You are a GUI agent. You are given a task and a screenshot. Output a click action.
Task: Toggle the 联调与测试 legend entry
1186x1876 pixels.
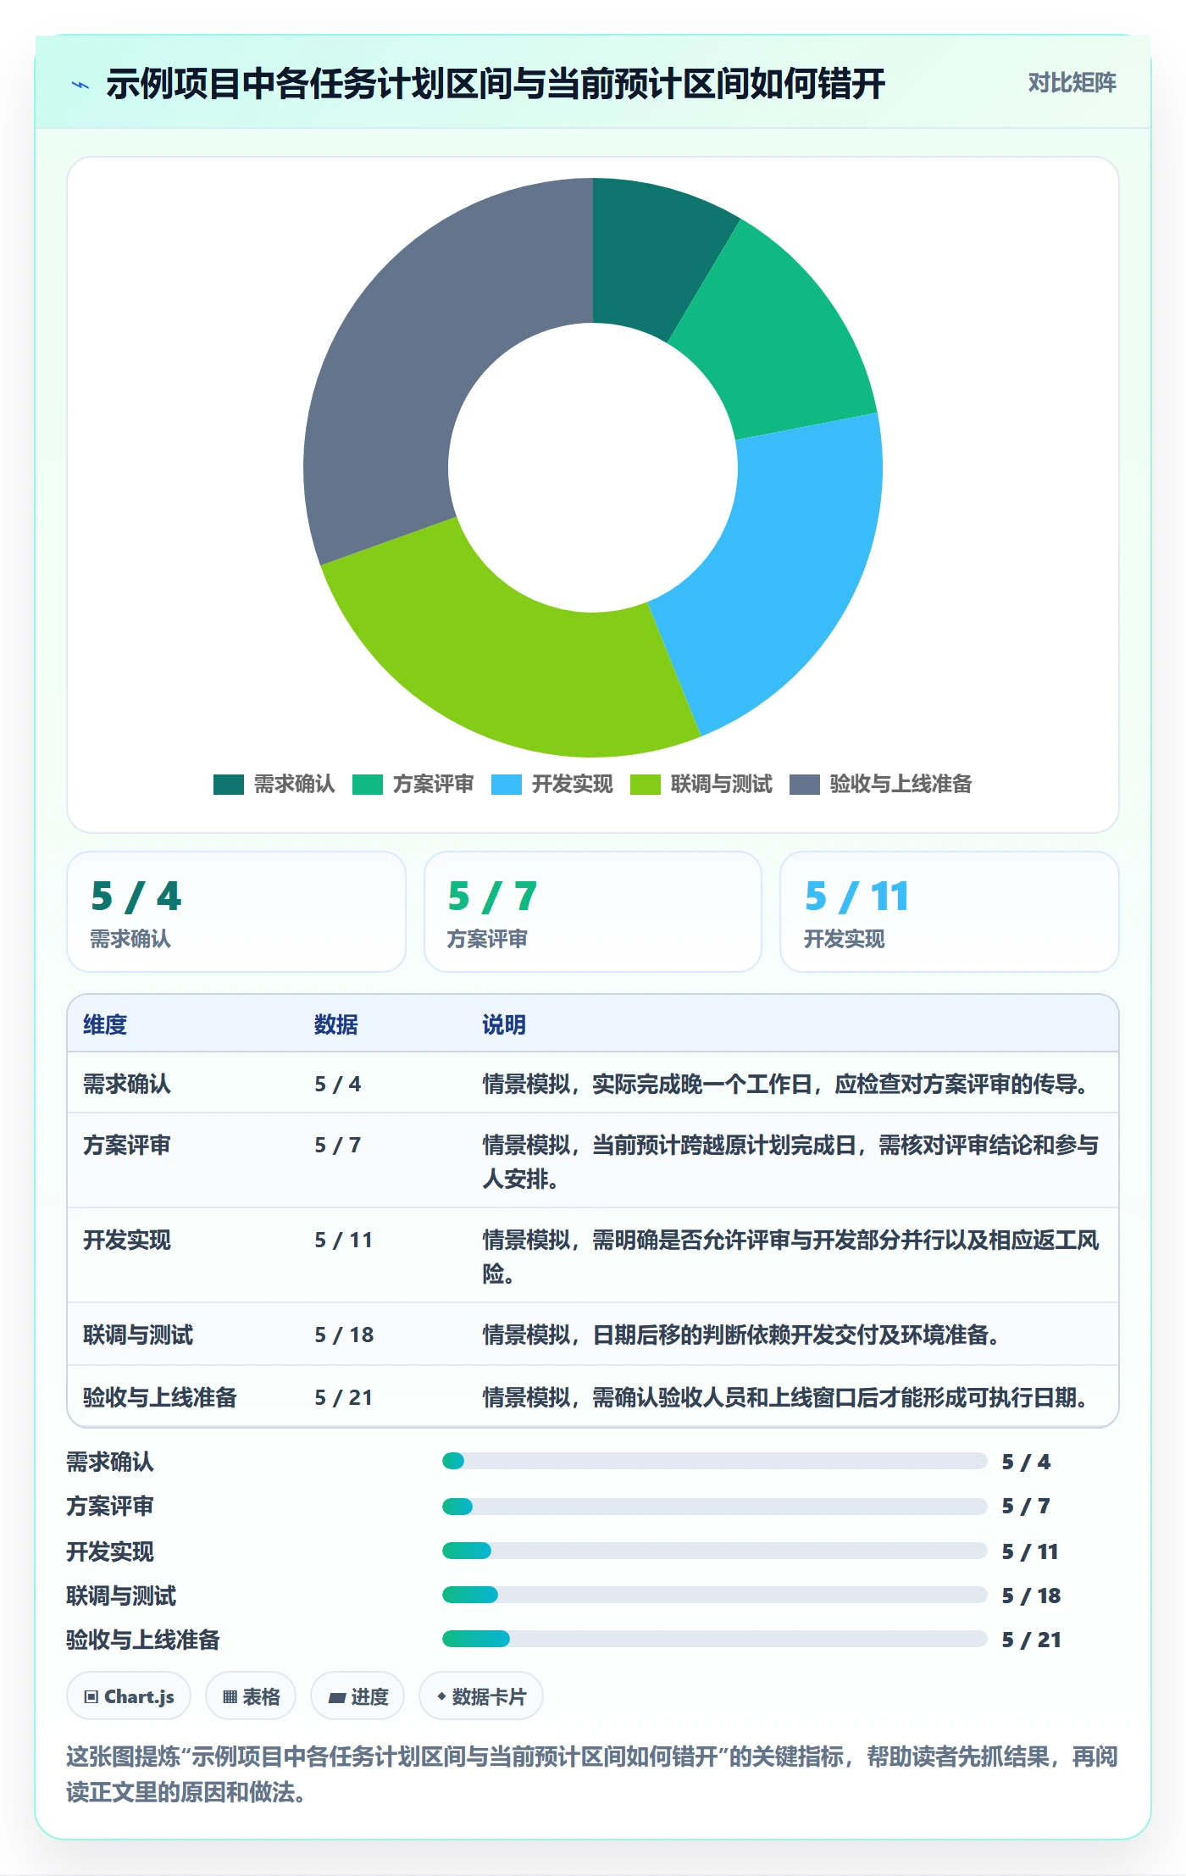(701, 785)
